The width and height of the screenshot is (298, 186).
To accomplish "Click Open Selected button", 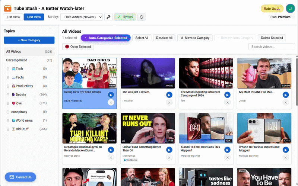I will [78, 47].
